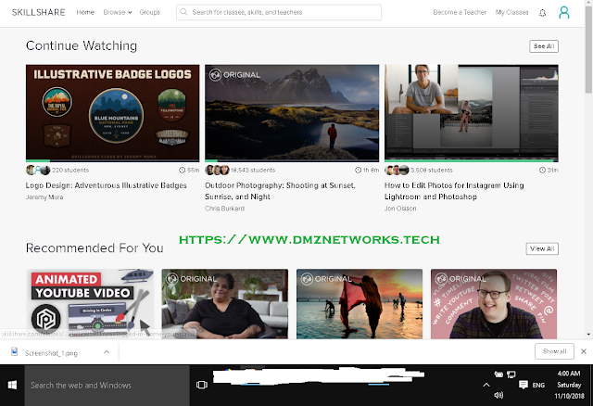Open Illustrative Badge Logos thumbnail

pos(113,112)
